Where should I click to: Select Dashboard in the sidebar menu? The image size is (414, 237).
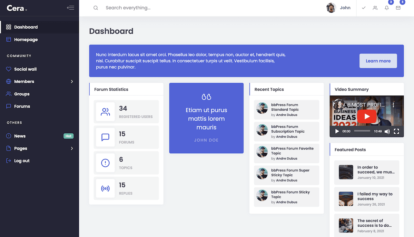[26, 27]
